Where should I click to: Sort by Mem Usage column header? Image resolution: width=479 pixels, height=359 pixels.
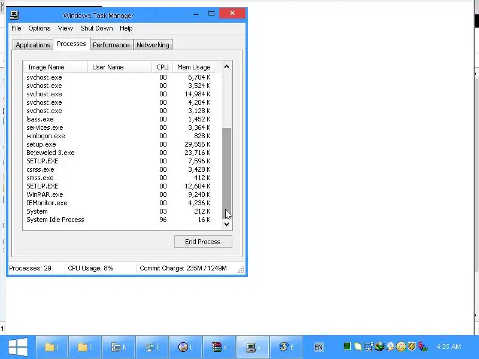click(x=193, y=67)
